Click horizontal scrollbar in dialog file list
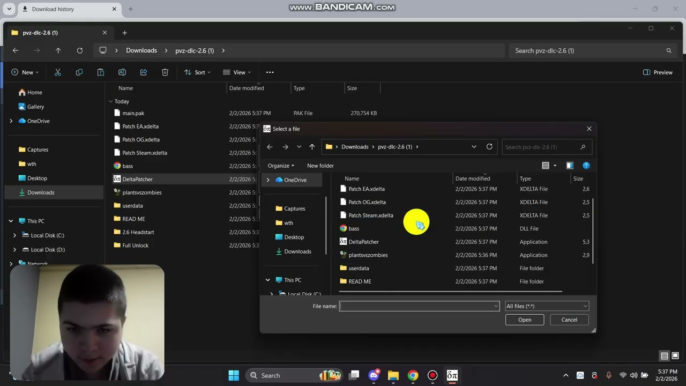The width and height of the screenshot is (686, 386). point(451,292)
